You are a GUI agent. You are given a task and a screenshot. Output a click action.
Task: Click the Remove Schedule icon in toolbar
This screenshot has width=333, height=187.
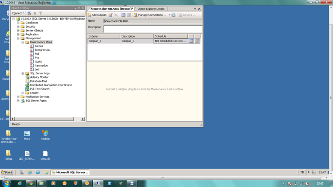(129, 15)
